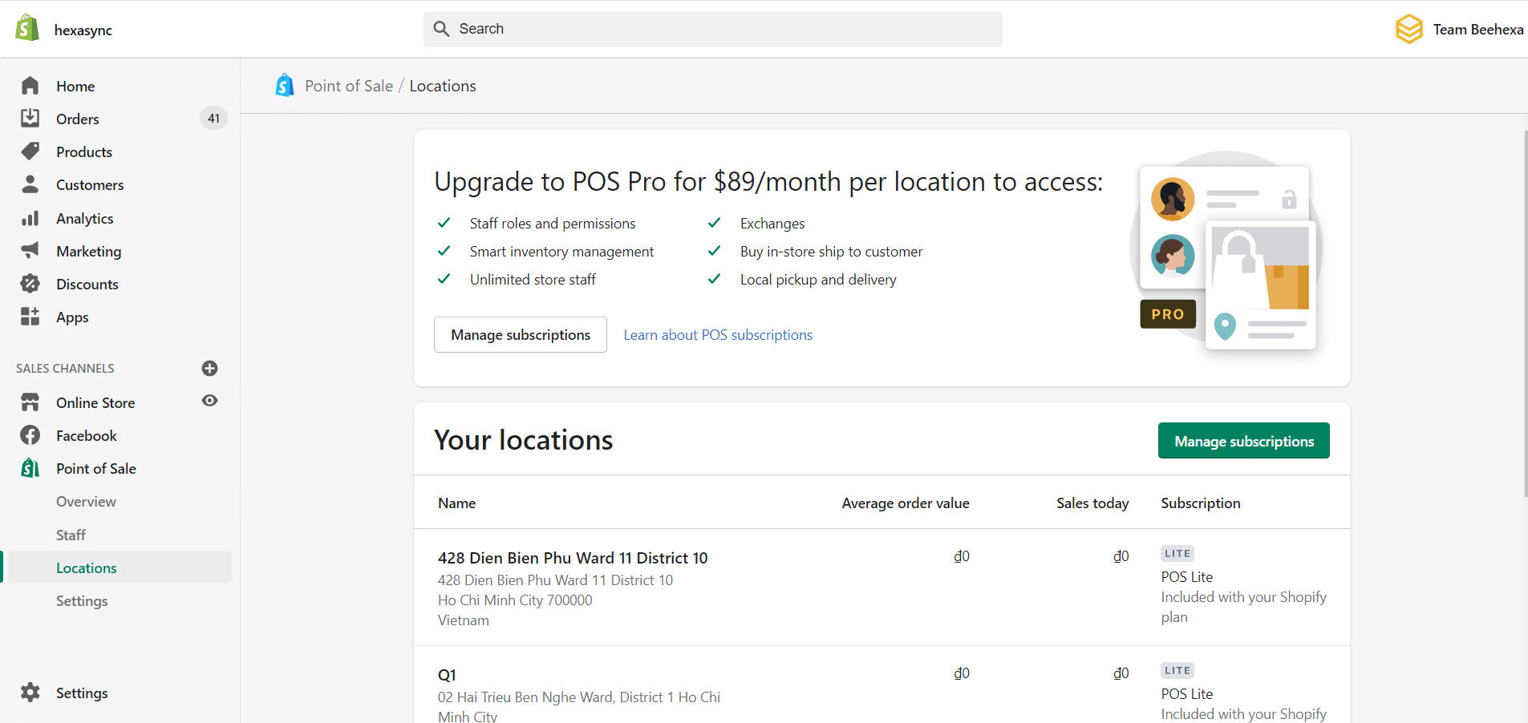Click the Apps grid icon
The image size is (1528, 723).
click(x=30, y=317)
